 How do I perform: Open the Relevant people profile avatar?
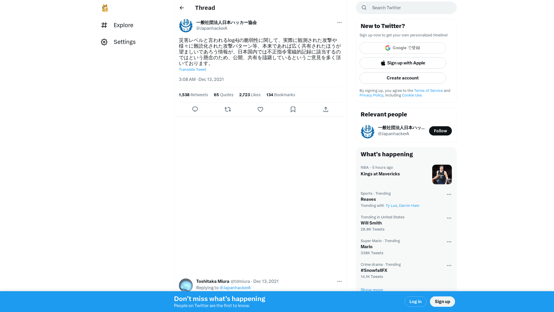pyautogui.click(x=368, y=131)
